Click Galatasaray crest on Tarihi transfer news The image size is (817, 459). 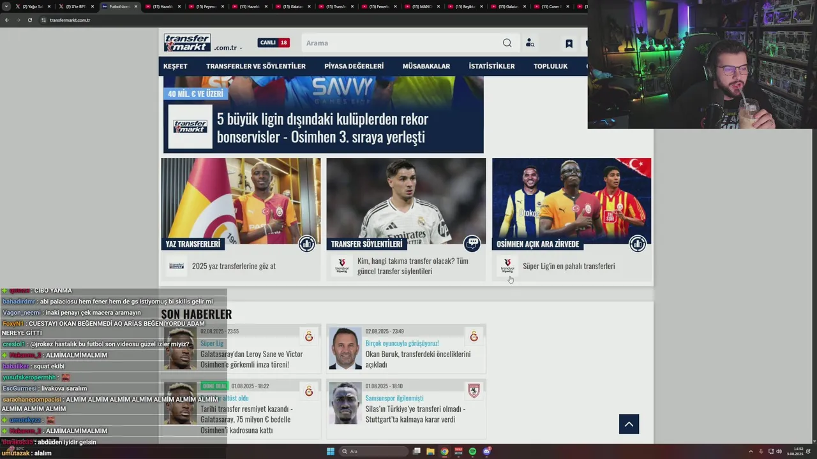(309, 391)
